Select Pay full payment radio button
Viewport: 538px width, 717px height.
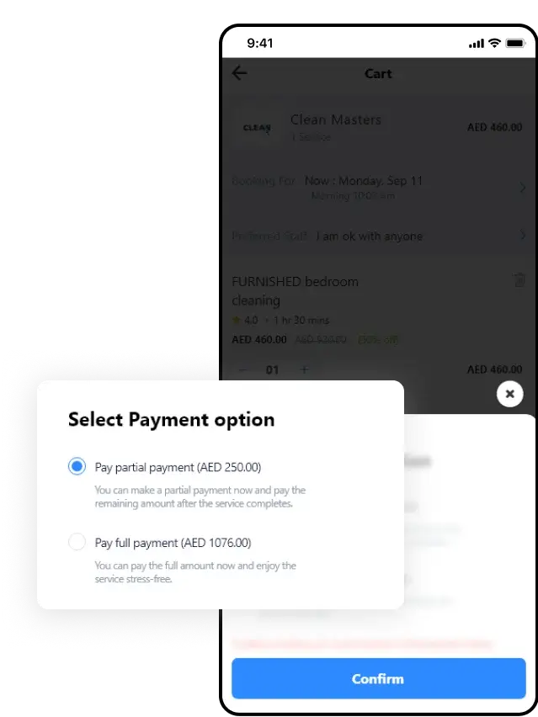click(77, 541)
